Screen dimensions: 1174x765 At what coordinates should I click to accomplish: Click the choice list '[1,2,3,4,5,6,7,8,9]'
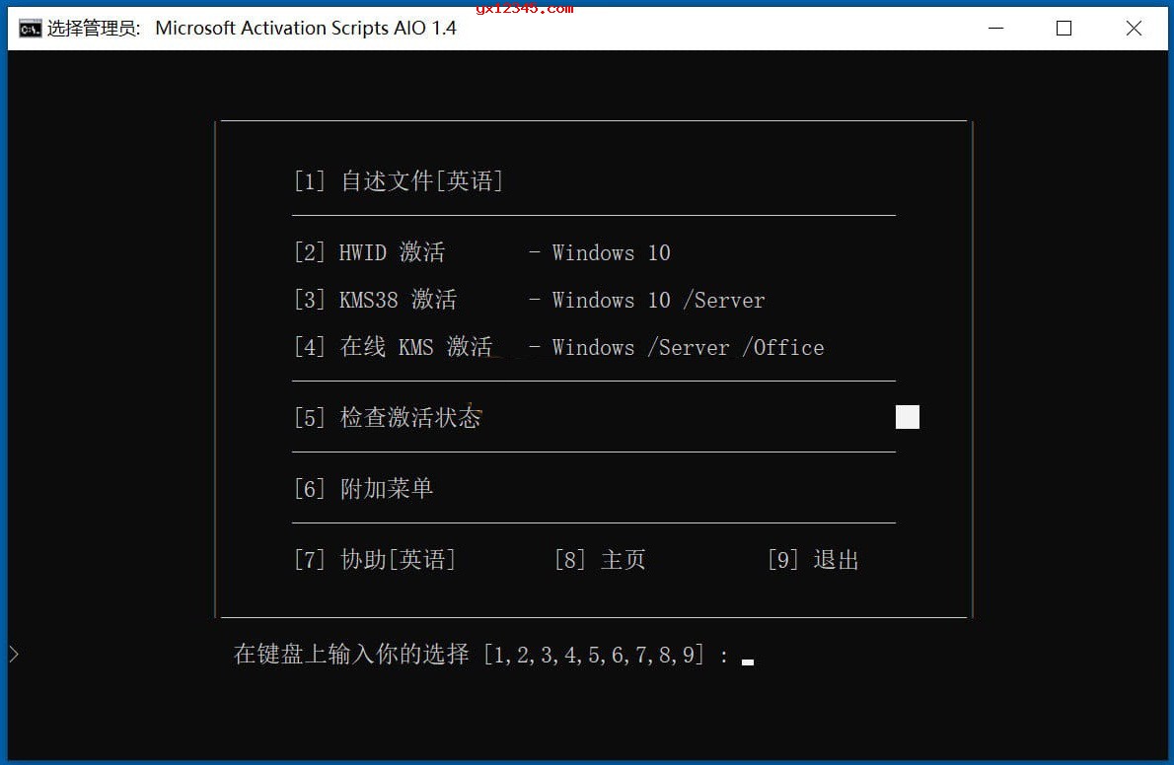tap(595, 655)
